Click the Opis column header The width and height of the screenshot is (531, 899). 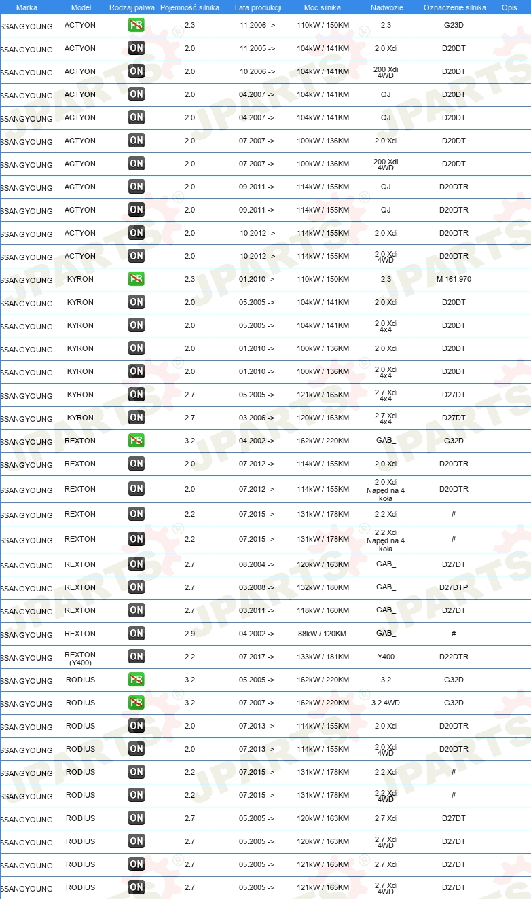(509, 7)
